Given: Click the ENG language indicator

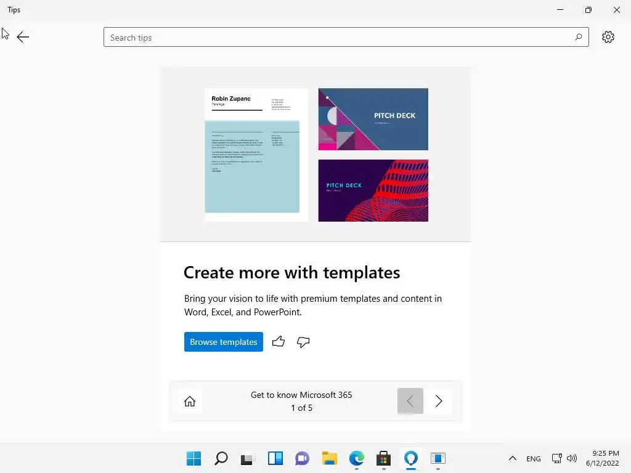Looking at the screenshot, I should click(533, 458).
